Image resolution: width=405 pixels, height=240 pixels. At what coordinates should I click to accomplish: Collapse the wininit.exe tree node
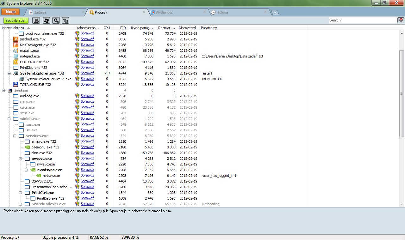(x=9, y=119)
